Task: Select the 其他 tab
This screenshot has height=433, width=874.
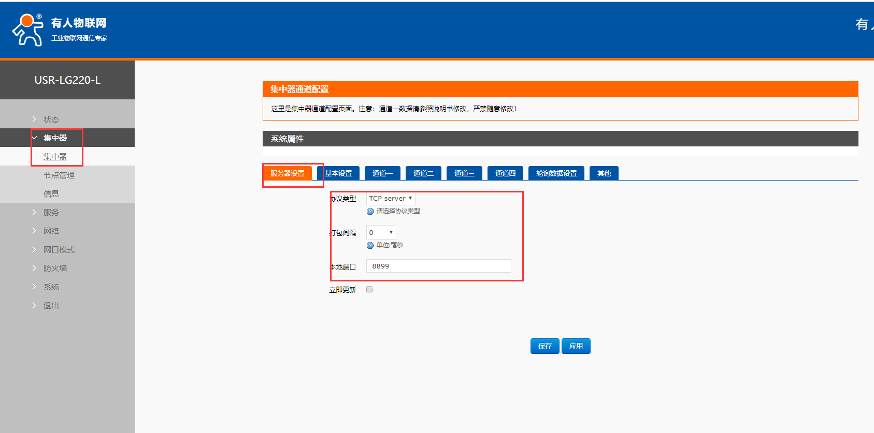Action: pos(604,173)
